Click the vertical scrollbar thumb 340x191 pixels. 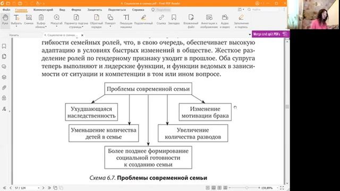(287, 107)
